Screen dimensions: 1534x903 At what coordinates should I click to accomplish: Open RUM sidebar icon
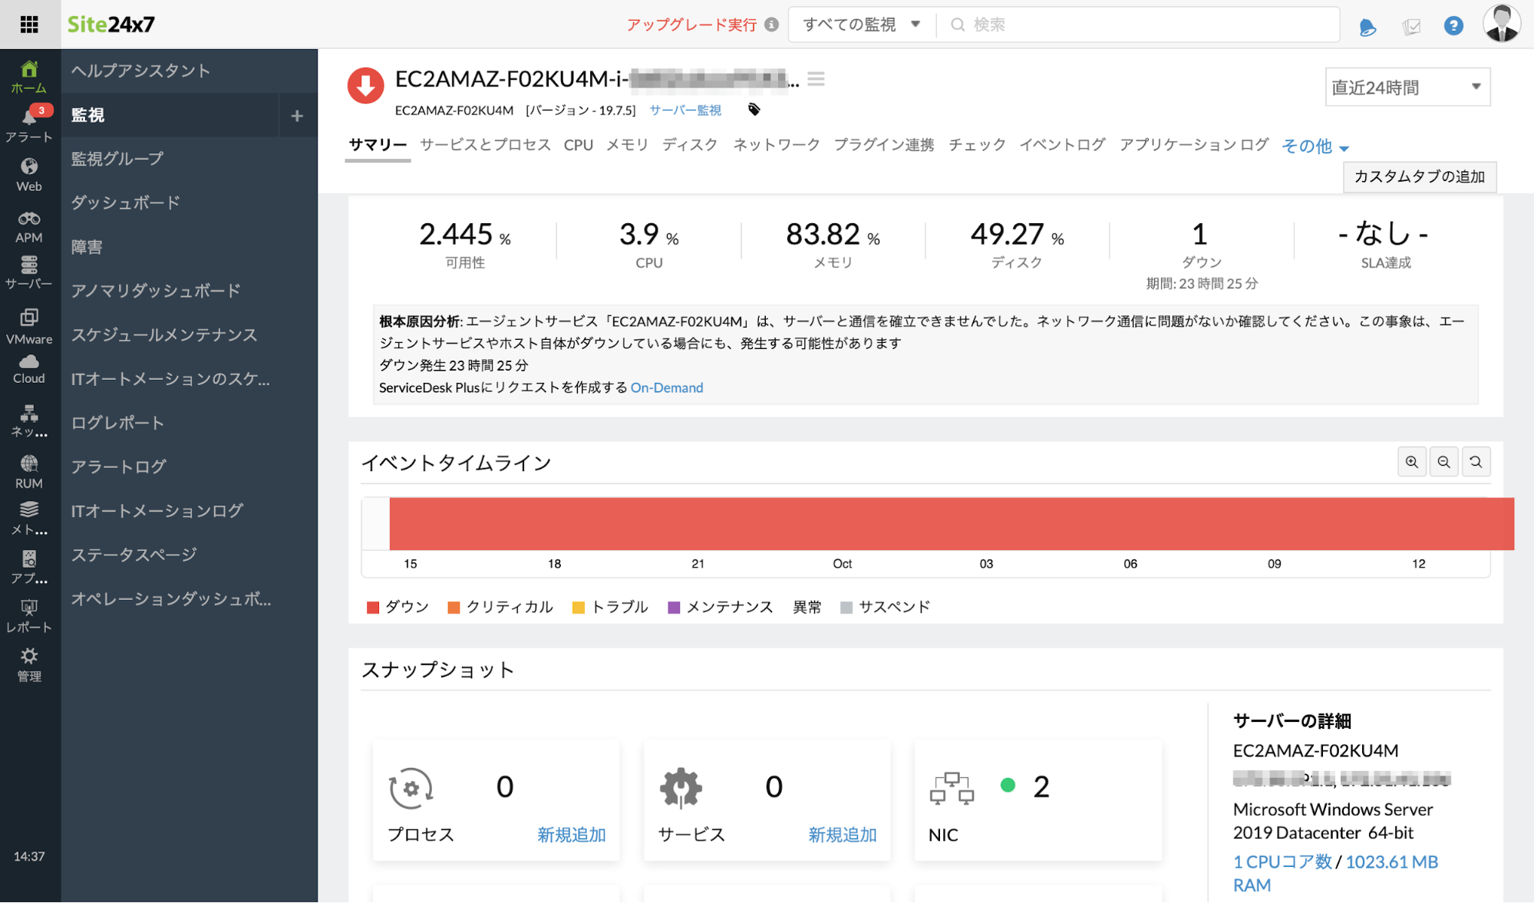(29, 463)
